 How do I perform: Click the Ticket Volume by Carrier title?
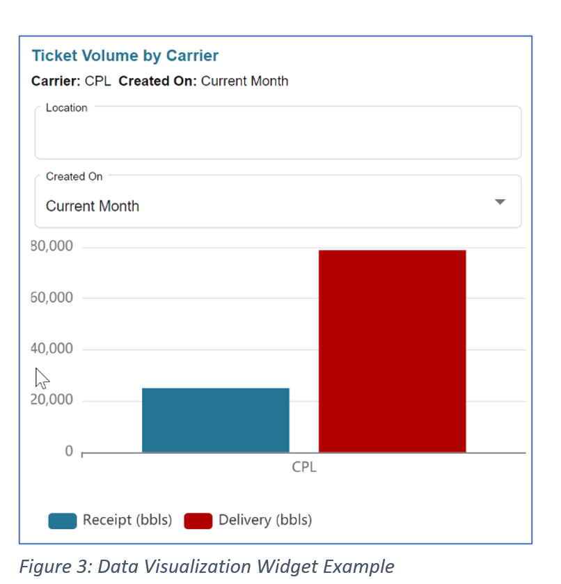tap(125, 56)
